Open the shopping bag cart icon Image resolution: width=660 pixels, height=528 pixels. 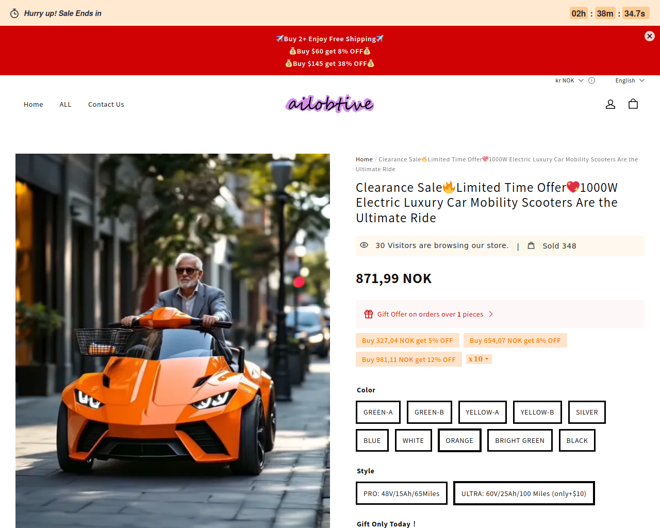point(633,104)
